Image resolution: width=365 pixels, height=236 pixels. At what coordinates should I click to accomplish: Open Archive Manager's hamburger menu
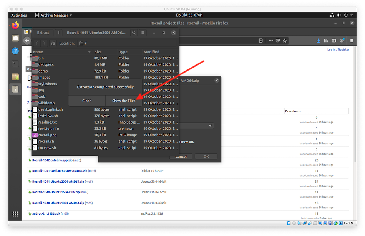coord(143,33)
